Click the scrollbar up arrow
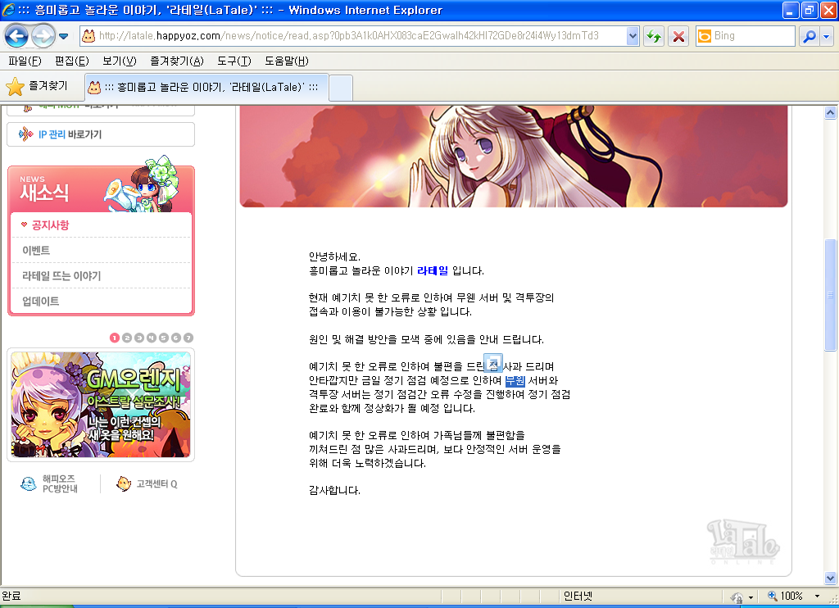 (831, 112)
